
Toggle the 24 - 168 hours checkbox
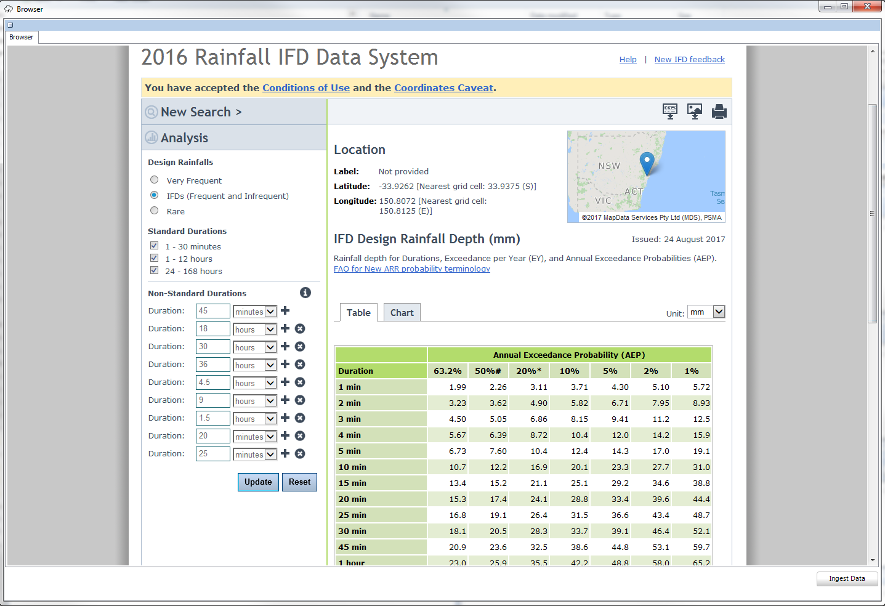coord(155,270)
